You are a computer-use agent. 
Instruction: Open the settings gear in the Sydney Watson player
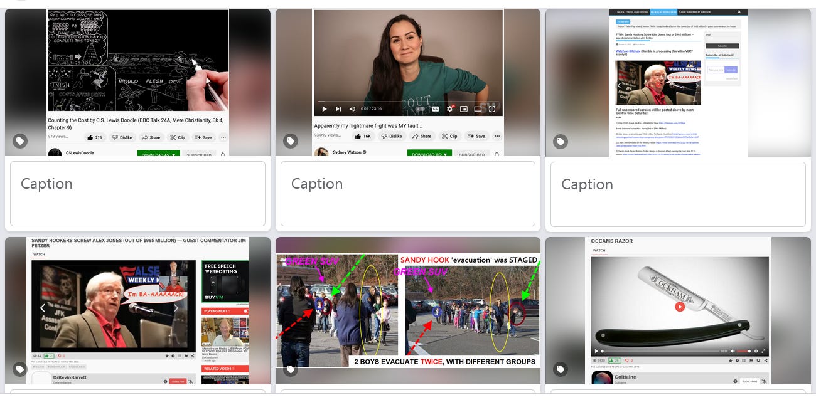click(x=449, y=108)
